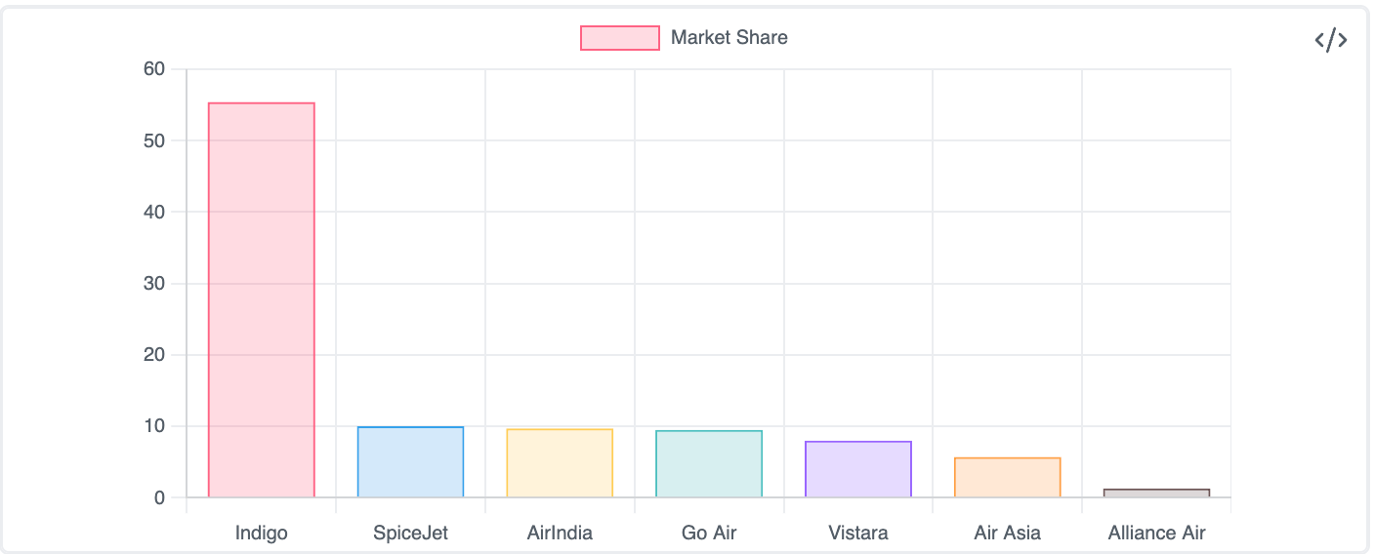Click the small Alliance Air bar
Screen dimensions: 1375x554
click(x=1156, y=494)
